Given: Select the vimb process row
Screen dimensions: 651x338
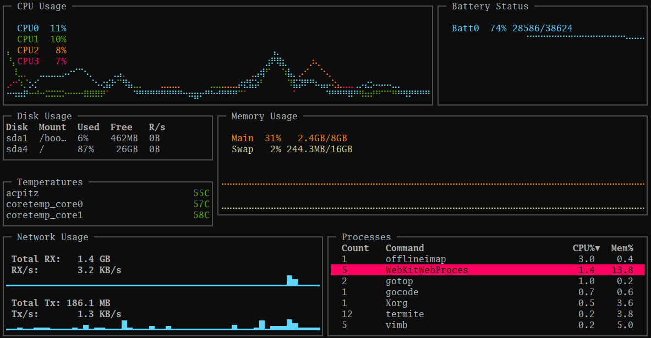Looking at the screenshot, I should (x=488, y=325).
